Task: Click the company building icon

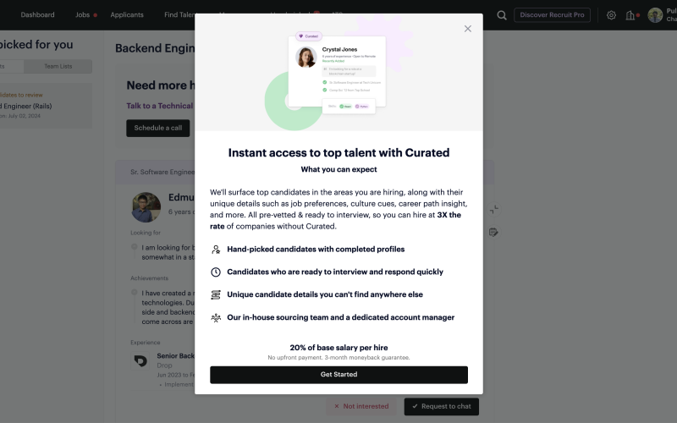Action: pos(630,15)
